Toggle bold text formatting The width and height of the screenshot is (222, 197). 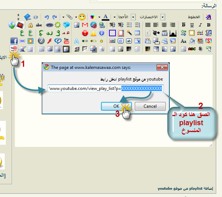(x=183, y=25)
